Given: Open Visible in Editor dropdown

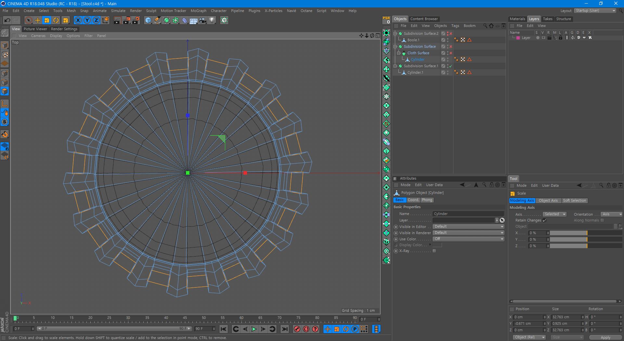Looking at the screenshot, I should [468, 227].
